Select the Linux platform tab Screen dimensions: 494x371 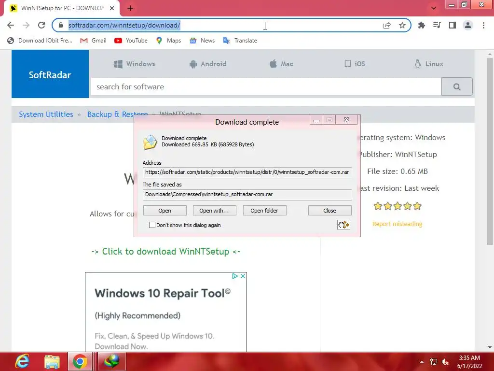[x=429, y=64]
